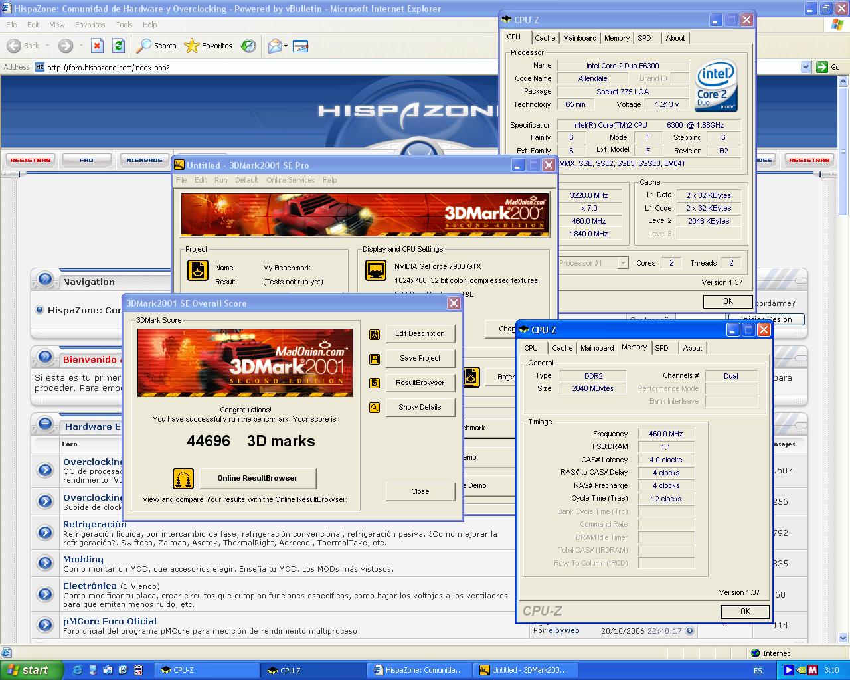Open the Mail button dropdown arrow

click(x=286, y=46)
